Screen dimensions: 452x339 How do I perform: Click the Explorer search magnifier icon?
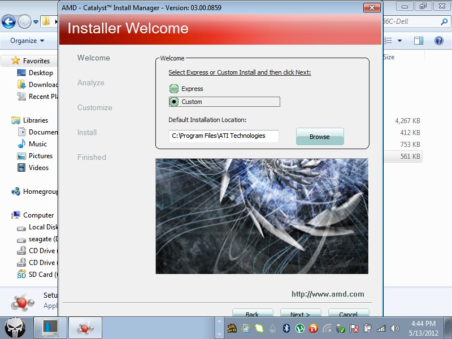[x=444, y=21]
